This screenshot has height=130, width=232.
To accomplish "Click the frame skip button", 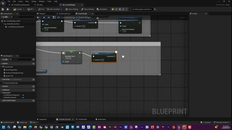I will 116,9.
